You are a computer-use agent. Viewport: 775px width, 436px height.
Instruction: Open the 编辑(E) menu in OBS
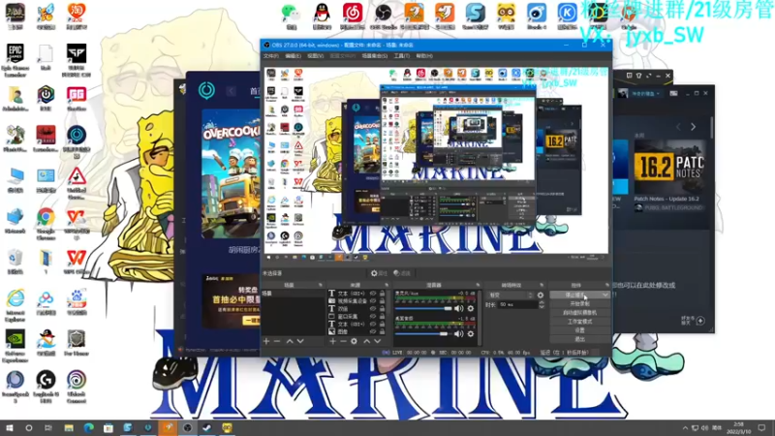coord(293,56)
